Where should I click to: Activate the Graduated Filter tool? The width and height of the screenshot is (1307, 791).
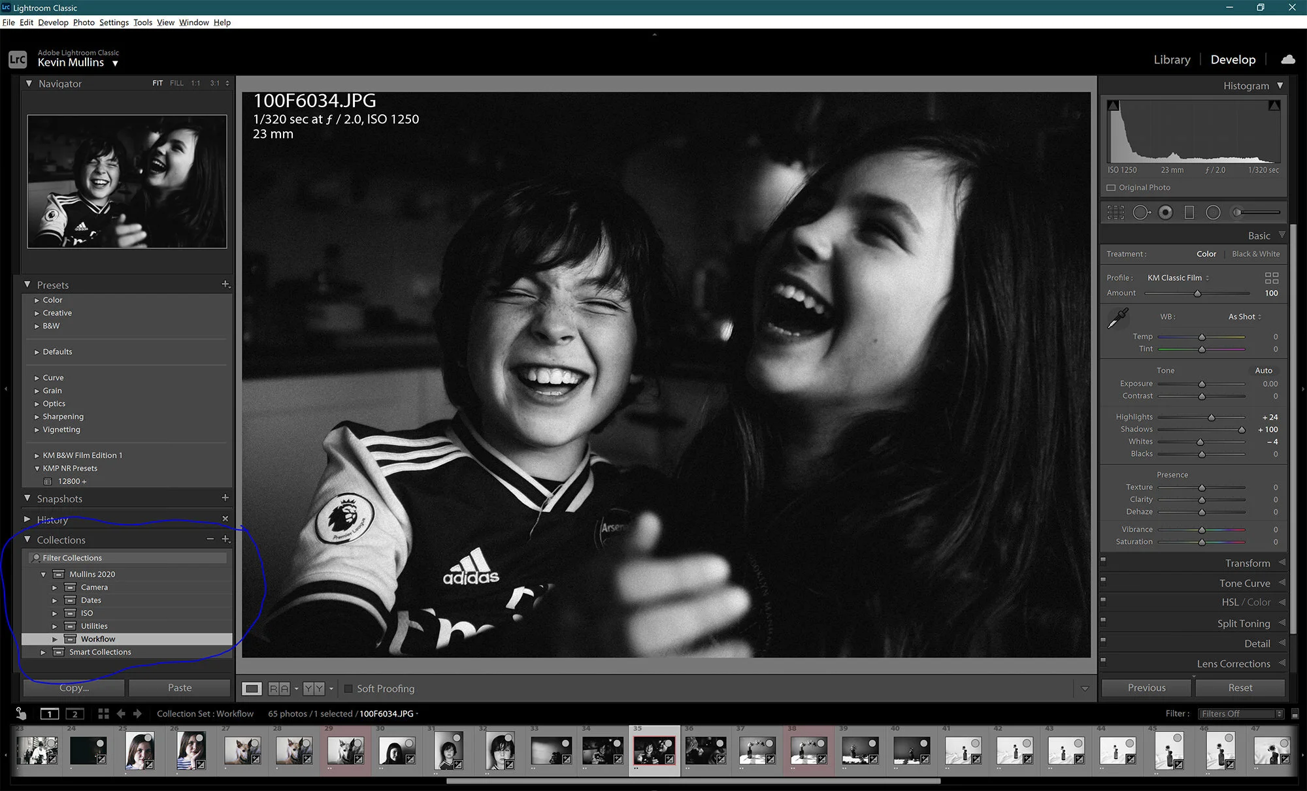(1189, 212)
